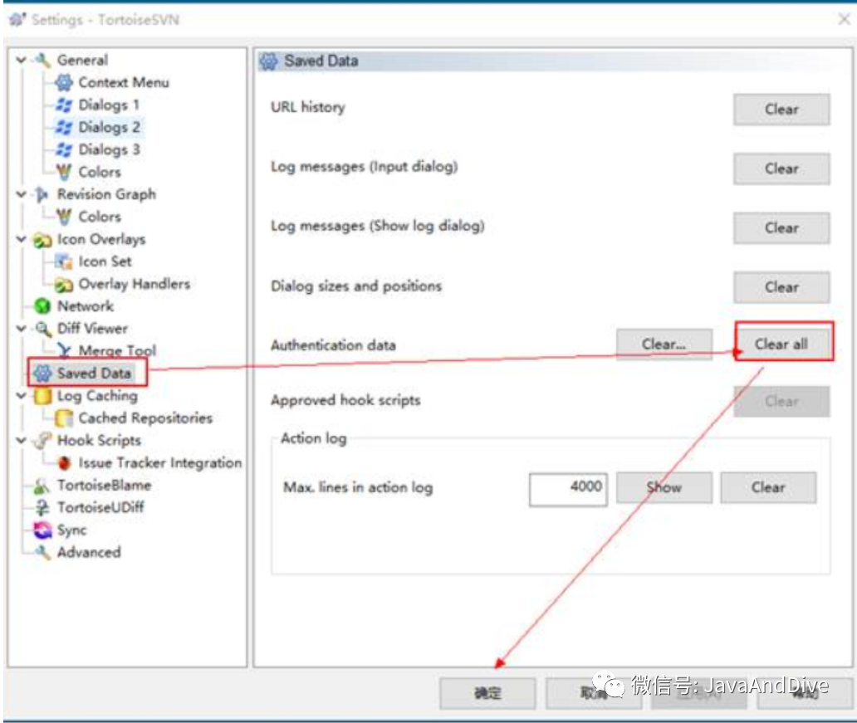Close the TortoiseSVN Settings window
This screenshot has height=723, width=857.
click(x=844, y=20)
